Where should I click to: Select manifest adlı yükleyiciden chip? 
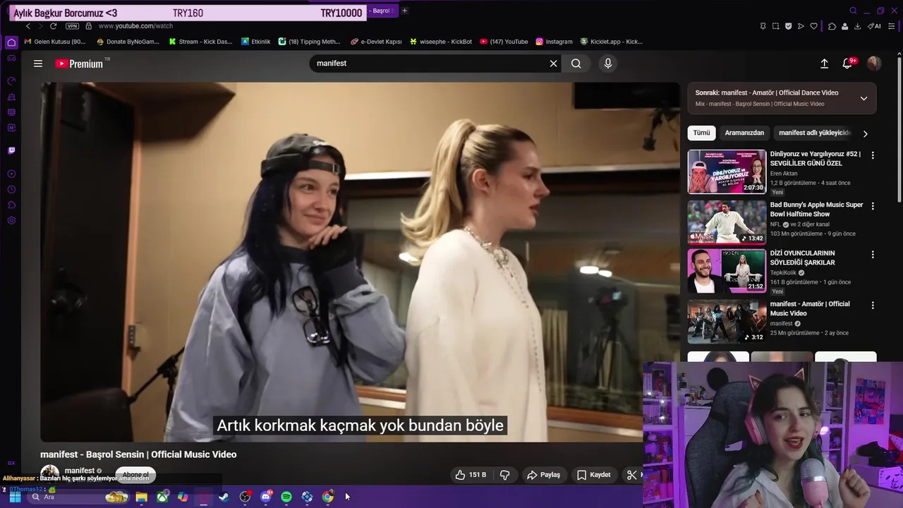point(814,133)
